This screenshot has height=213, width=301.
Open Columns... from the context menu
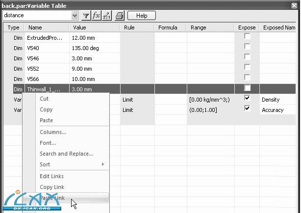pos(66,132)
